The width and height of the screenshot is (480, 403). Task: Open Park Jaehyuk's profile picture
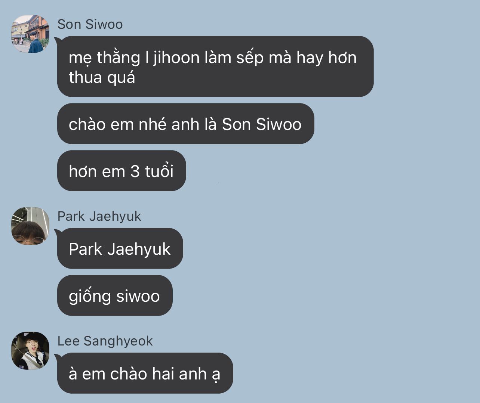30,226
